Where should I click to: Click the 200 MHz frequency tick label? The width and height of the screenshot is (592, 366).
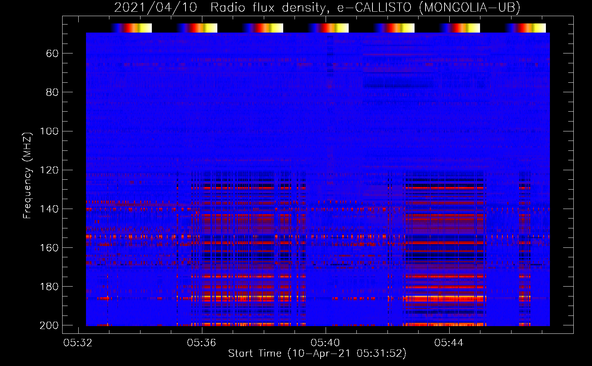[x=49, y=325]
